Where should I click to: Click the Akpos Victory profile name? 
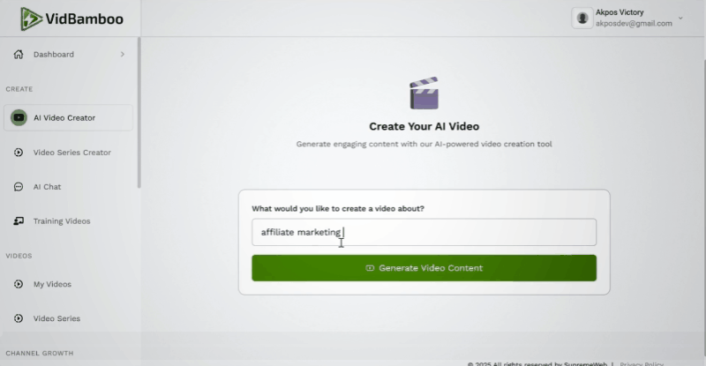point(620,12)
